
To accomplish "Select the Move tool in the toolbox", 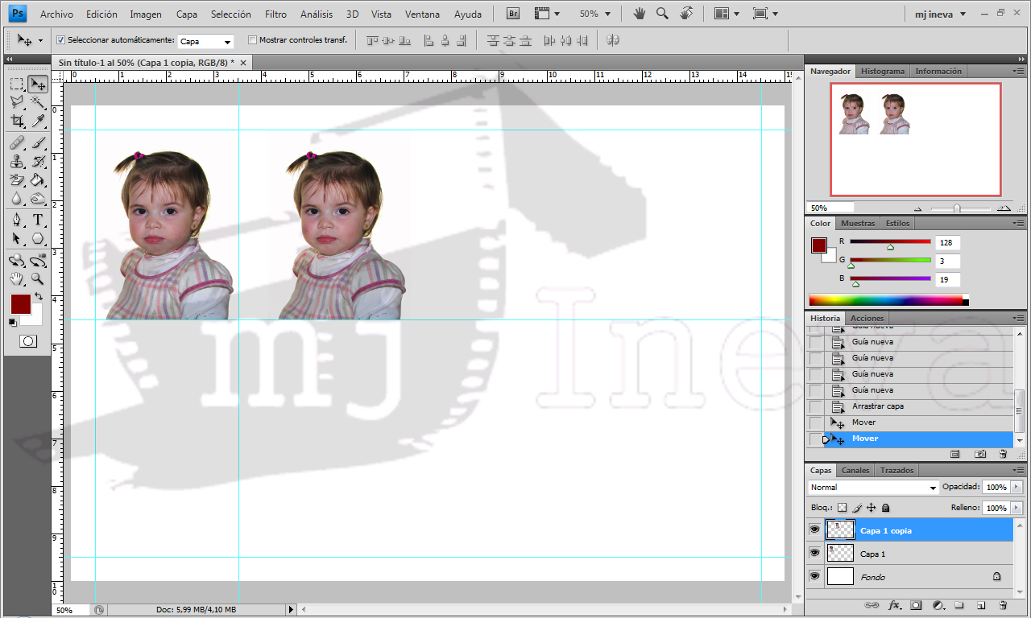I will (38, 84).
